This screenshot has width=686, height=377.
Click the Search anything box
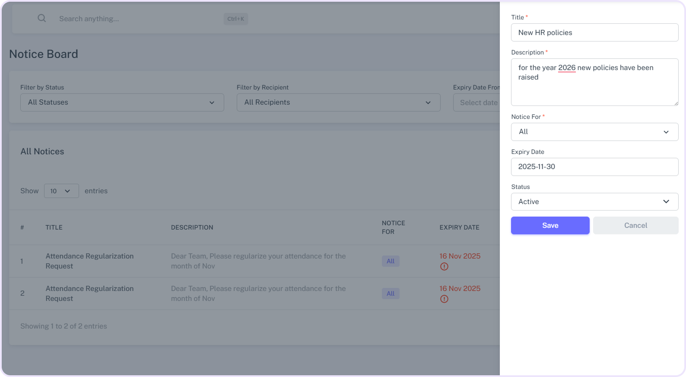138,19
